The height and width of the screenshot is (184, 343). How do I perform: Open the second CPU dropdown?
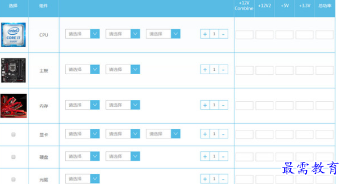click(x=123, y=34)
